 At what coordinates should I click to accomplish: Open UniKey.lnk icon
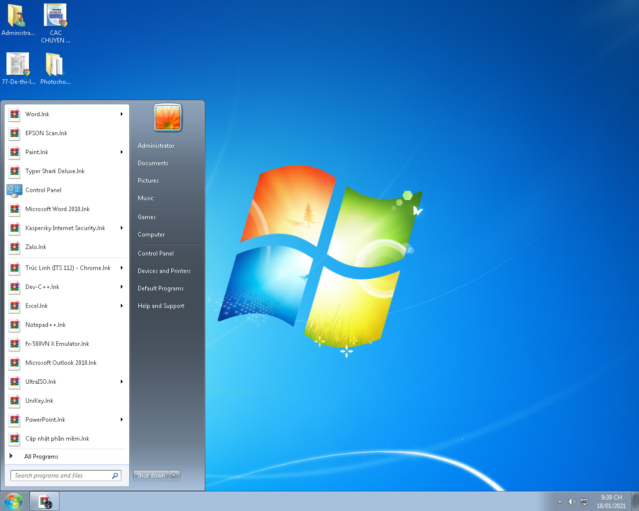coord(14,401)
